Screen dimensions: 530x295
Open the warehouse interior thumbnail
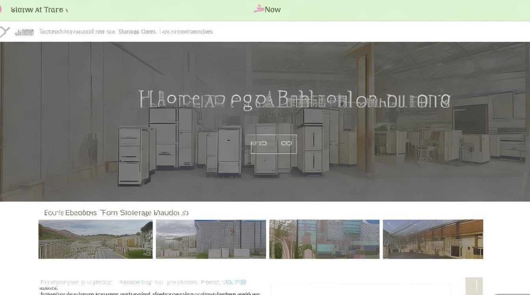pos(433,239)
